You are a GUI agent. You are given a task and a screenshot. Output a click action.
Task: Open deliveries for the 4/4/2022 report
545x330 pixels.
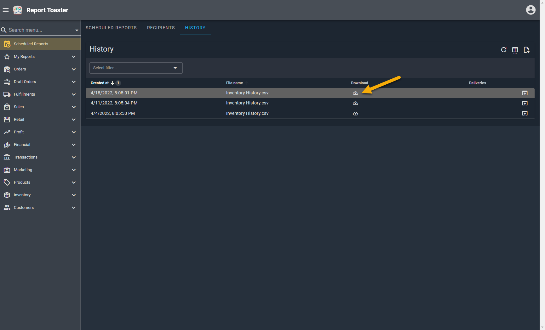click(x=525, y=113)
